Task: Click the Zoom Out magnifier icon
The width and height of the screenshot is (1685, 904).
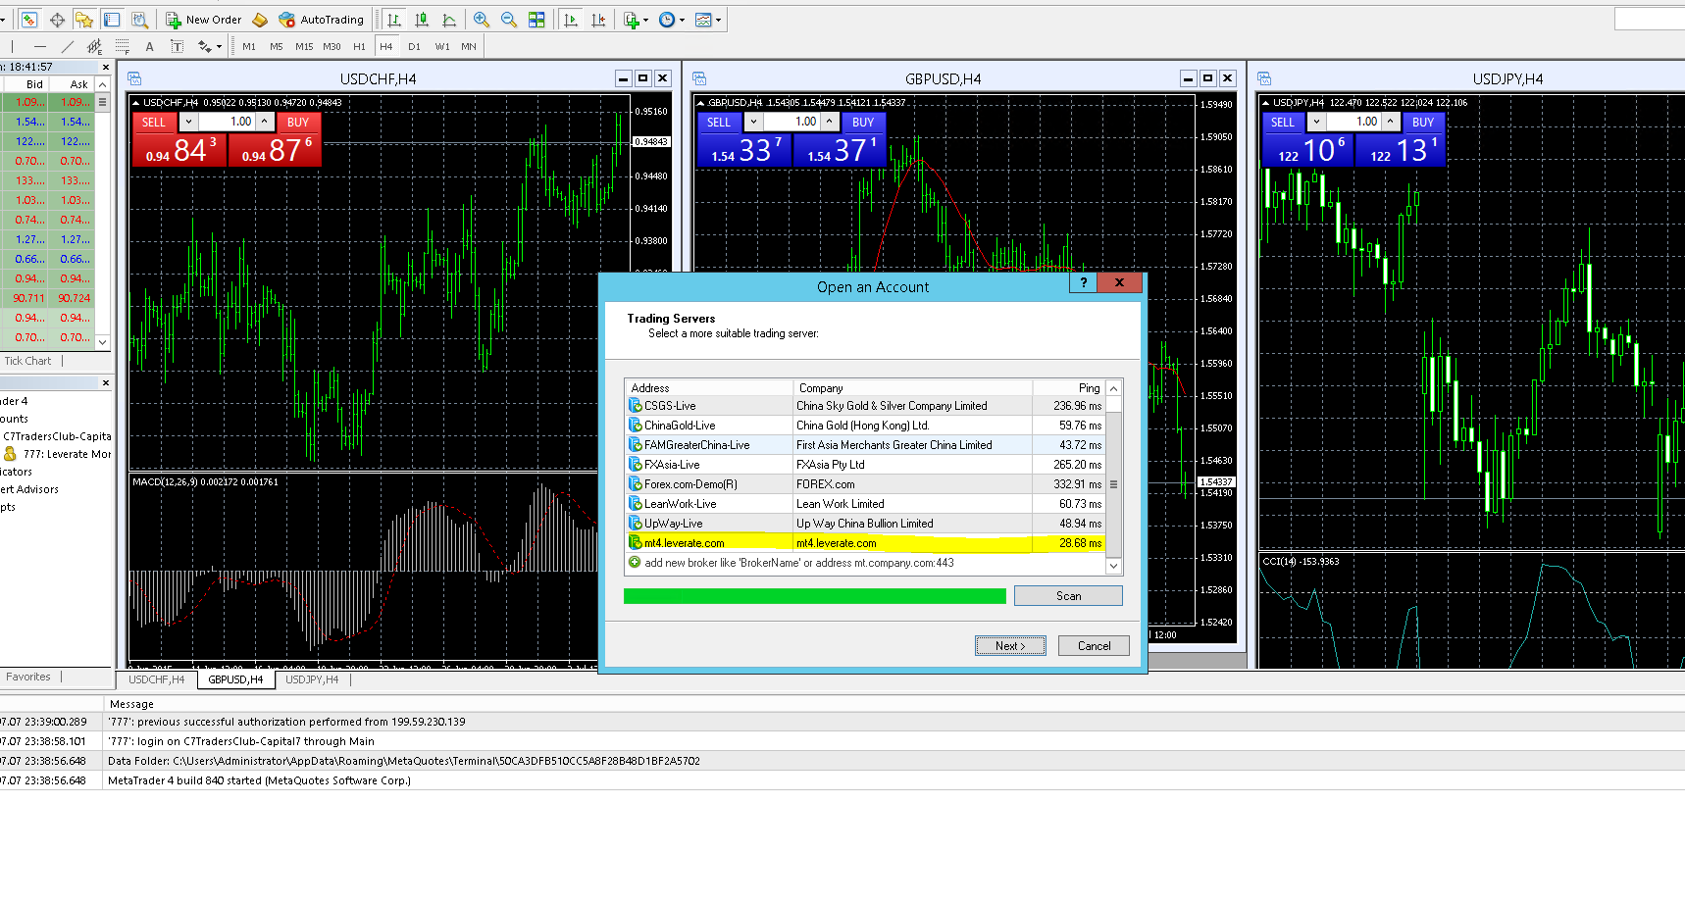Action: pyautogui.click(x=509, y=20)
